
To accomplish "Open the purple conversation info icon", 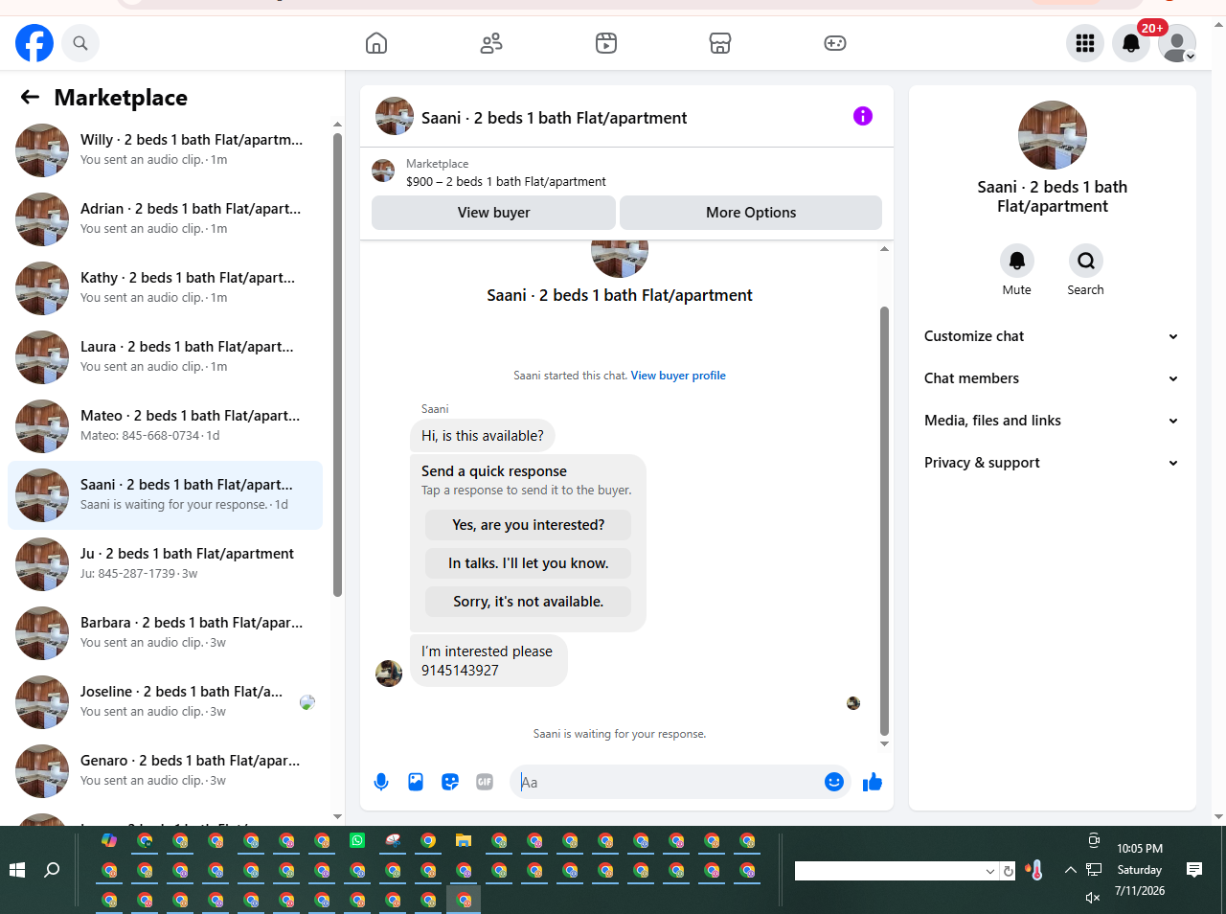I will pos(863,116).
